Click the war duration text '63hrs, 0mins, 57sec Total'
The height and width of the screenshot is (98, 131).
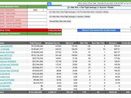[87, 3]
